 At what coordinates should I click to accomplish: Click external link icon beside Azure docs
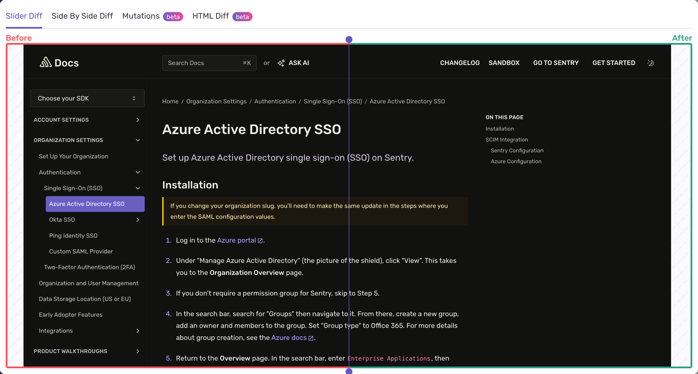[x=311, y=338]
